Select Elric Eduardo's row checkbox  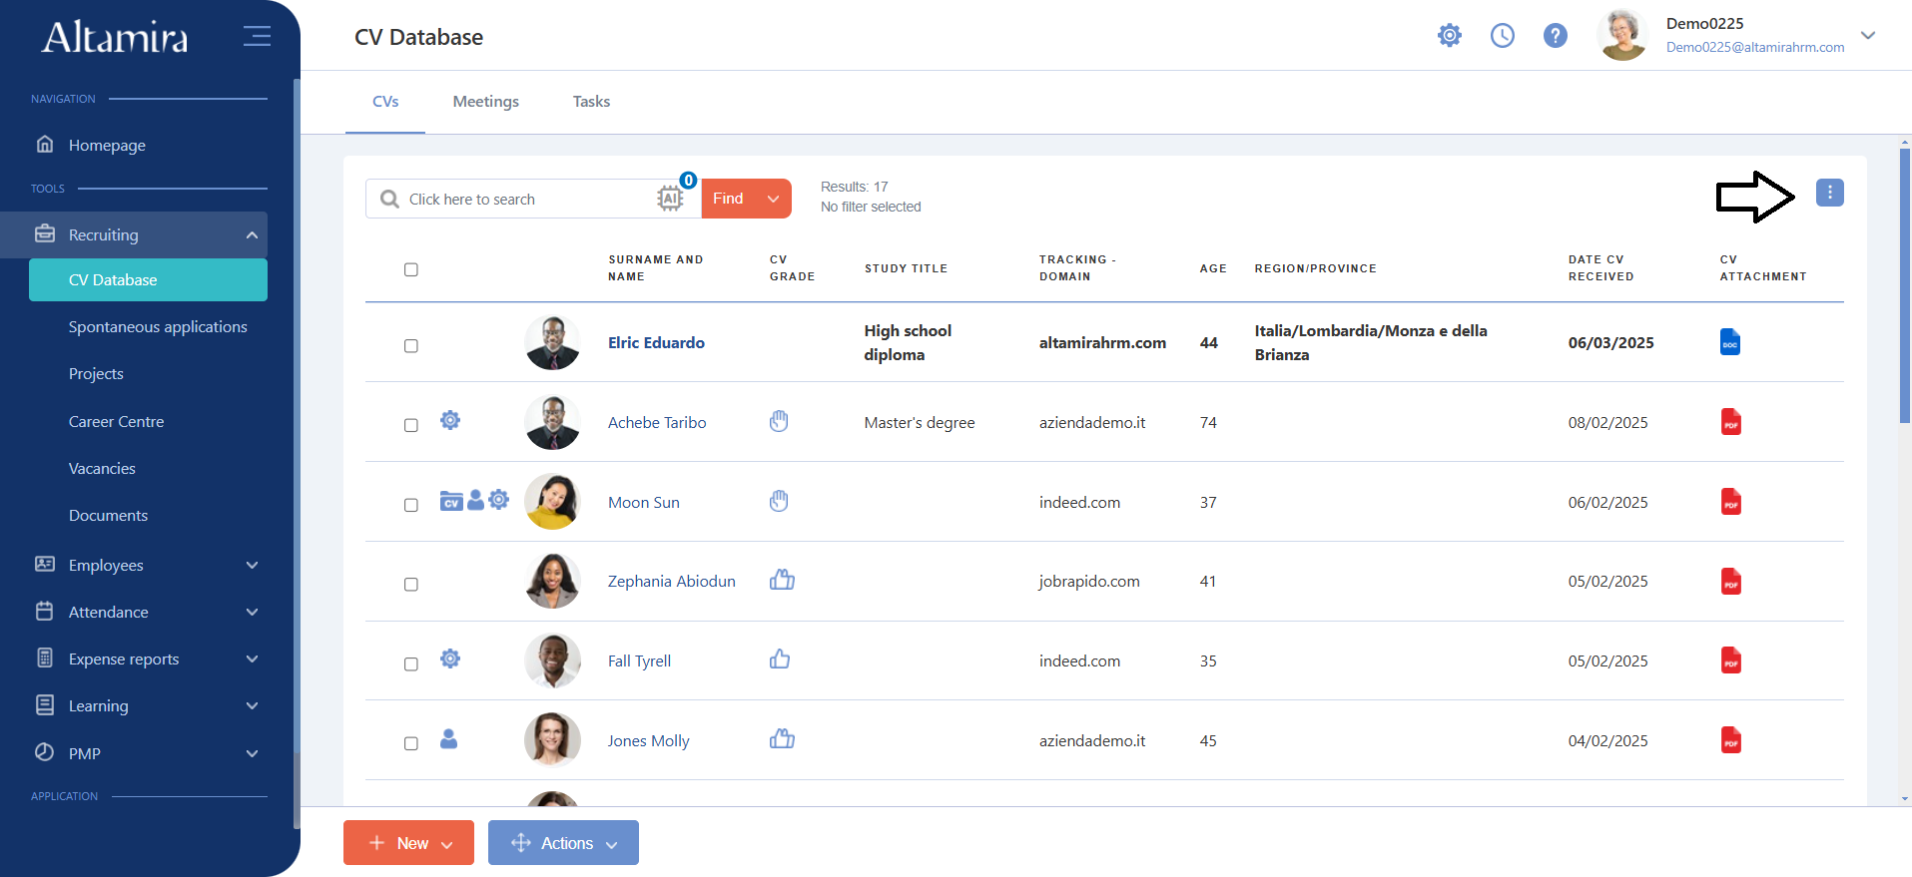(410, 345)
